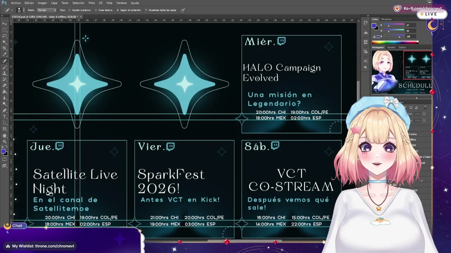451x253 pixels.
Task: Select the Navegador tab
Action: (378, 47)
